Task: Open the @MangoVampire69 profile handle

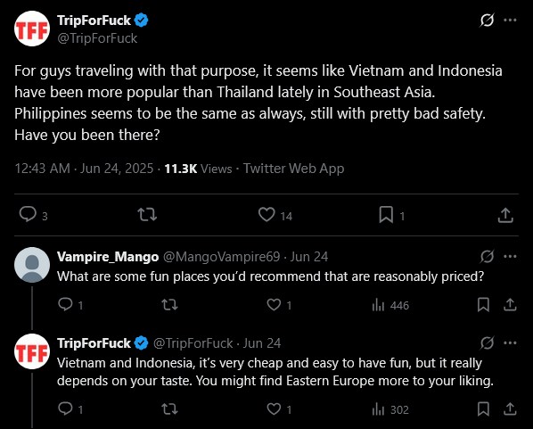Action: coord(222,257)
